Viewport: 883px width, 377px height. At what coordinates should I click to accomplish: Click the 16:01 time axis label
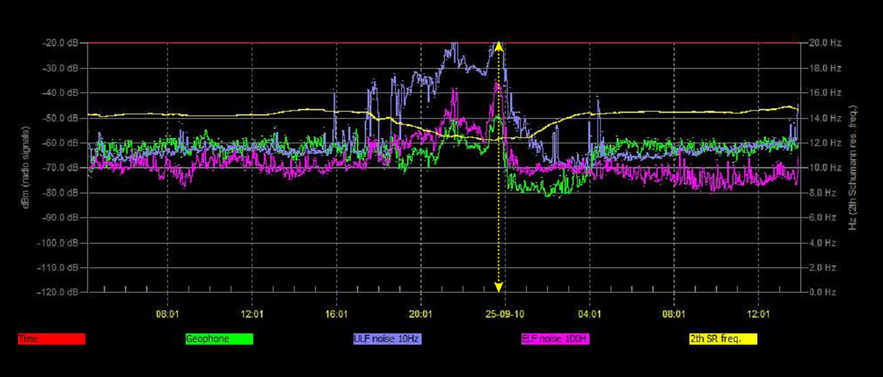click(x=336, y=314)
